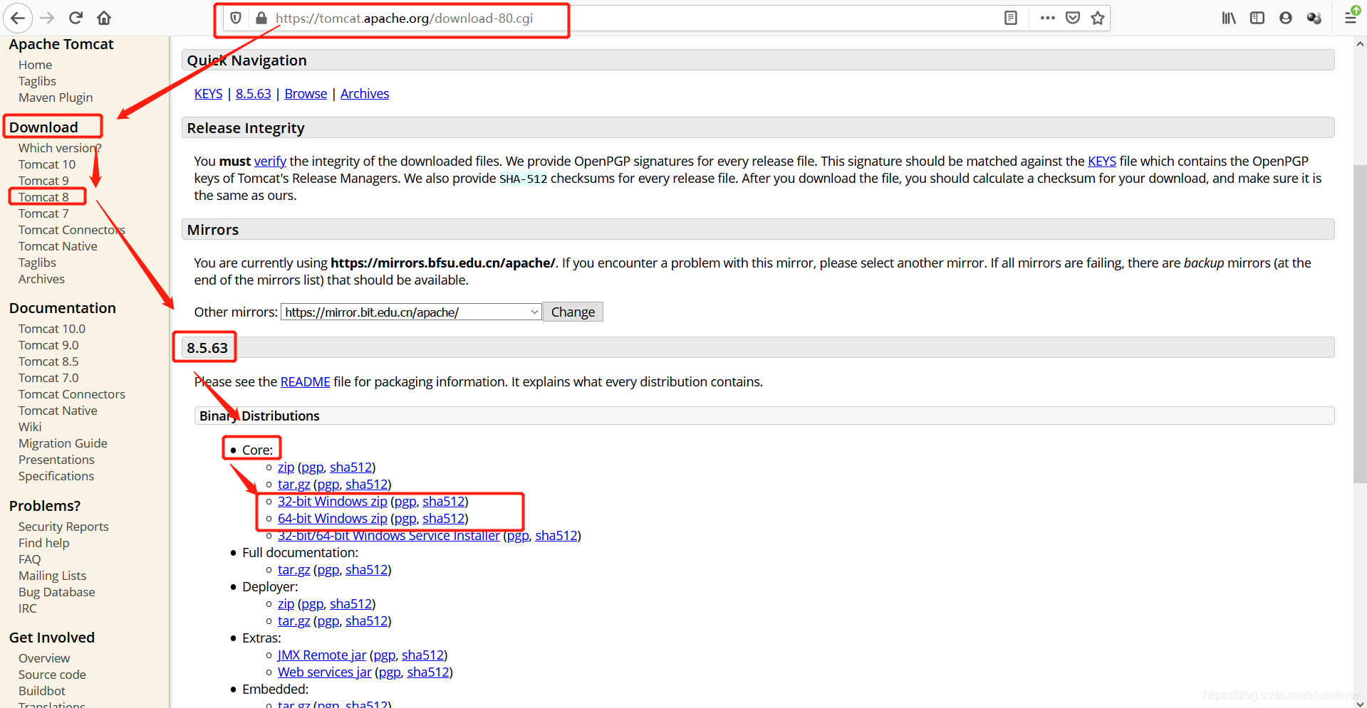
Task: Open pgp signature for 32-bit Windows zip
Action: [x=405, y=502]
